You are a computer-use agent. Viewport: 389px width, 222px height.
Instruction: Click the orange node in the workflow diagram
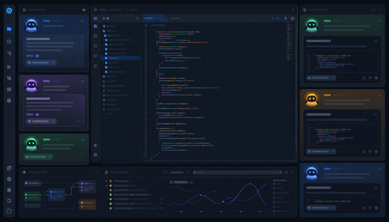click(87, 205)
